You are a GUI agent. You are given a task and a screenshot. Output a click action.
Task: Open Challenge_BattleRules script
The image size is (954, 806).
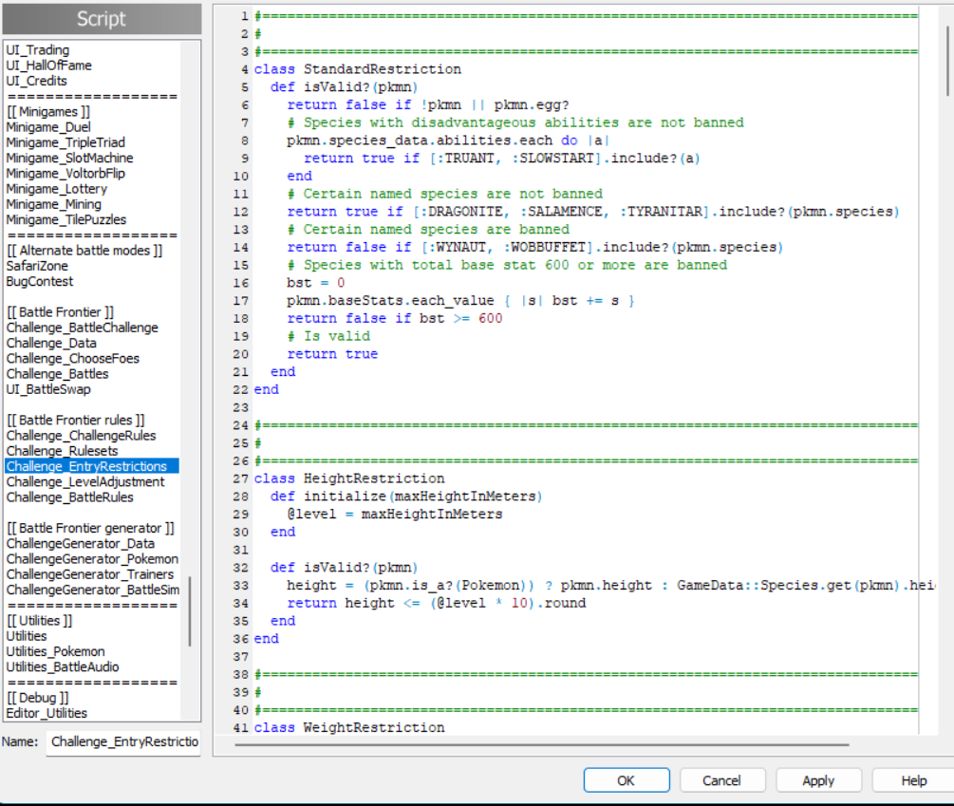tap(70, 497)
